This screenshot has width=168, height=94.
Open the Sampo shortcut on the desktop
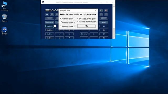pyautogui.click(x=4, y=31)
